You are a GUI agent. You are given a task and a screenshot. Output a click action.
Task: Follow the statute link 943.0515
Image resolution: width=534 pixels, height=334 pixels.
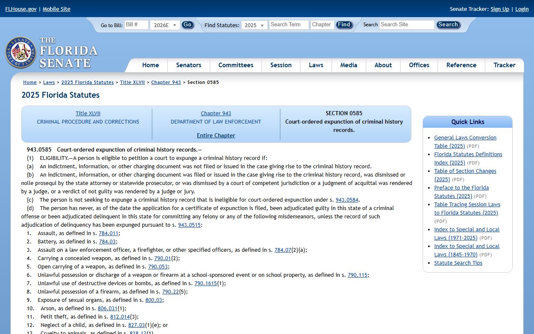click(189, 225)
